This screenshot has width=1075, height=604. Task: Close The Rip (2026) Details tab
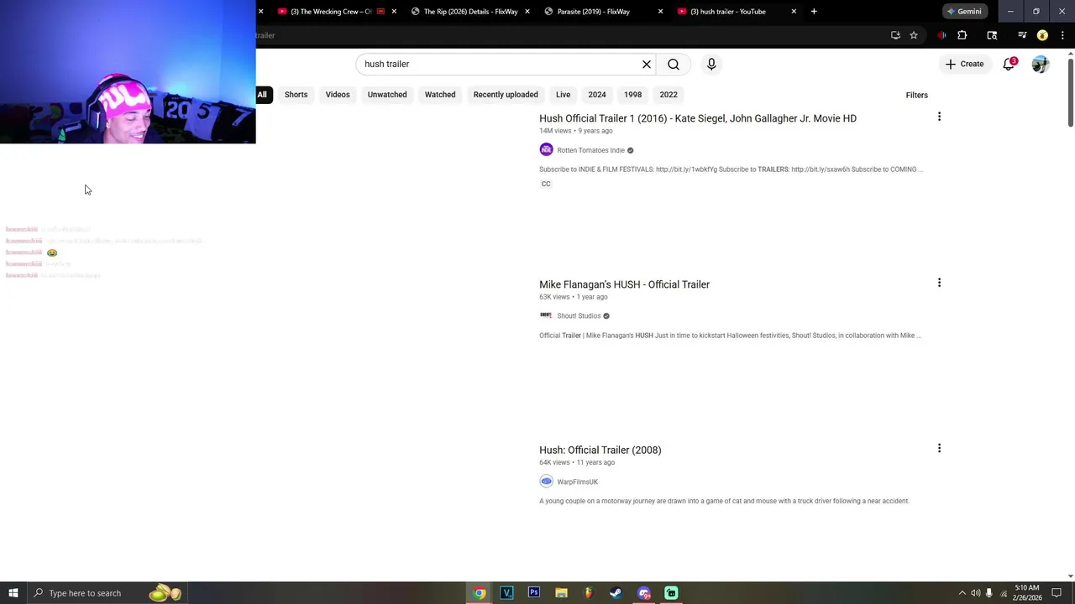tap(527, 12)
